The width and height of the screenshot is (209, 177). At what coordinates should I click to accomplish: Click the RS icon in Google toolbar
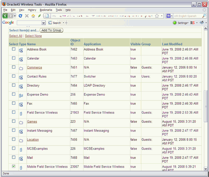(x=192, y=23)
